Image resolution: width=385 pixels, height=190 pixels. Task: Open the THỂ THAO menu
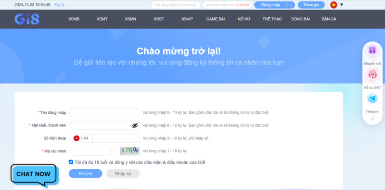click(272, 19)
